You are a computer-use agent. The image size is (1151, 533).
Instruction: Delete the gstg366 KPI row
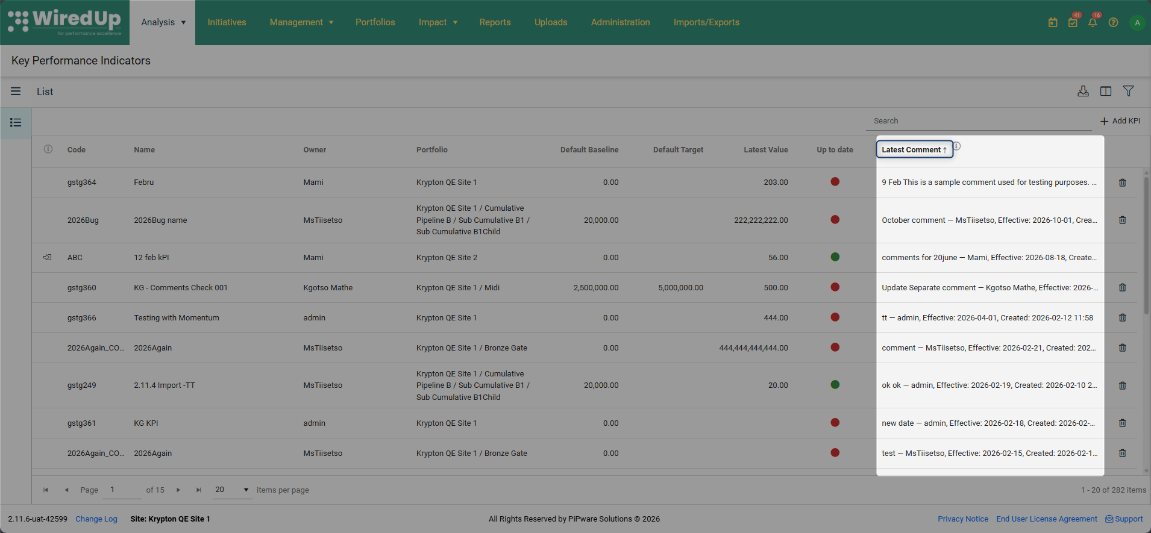tap(1122, 317)
